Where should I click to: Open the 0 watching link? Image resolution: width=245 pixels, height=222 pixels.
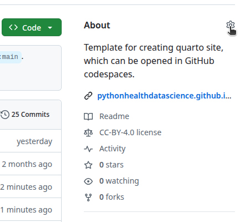point(119,181)
